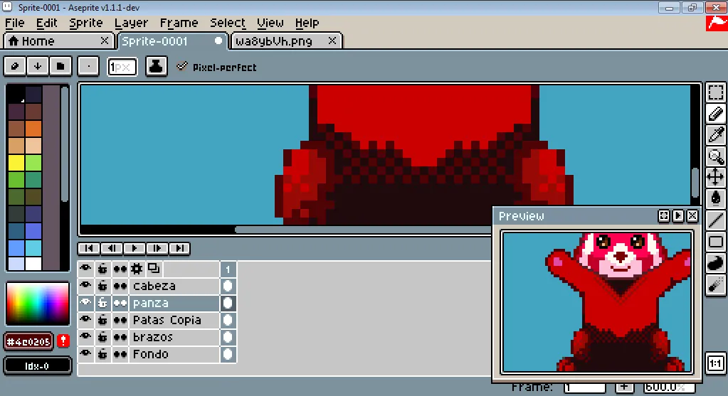Open the Frame menu
Screen dimensions: 728x396
(179, 23)
